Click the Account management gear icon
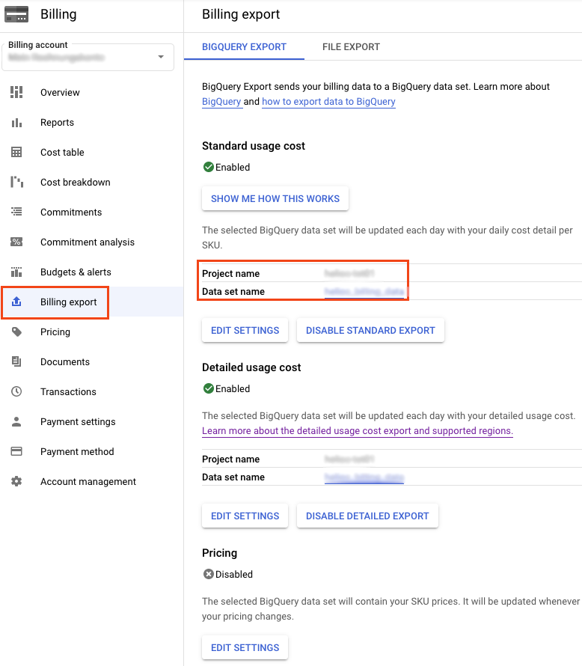 coord(16,481)
